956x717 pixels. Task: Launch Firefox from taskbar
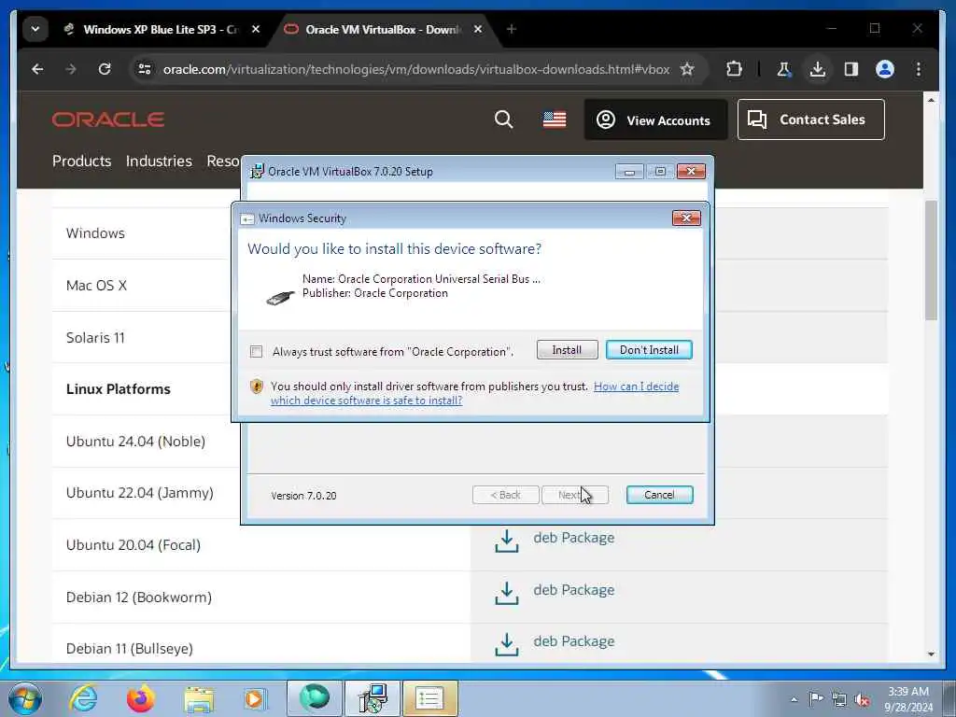(x=140, y=698)
